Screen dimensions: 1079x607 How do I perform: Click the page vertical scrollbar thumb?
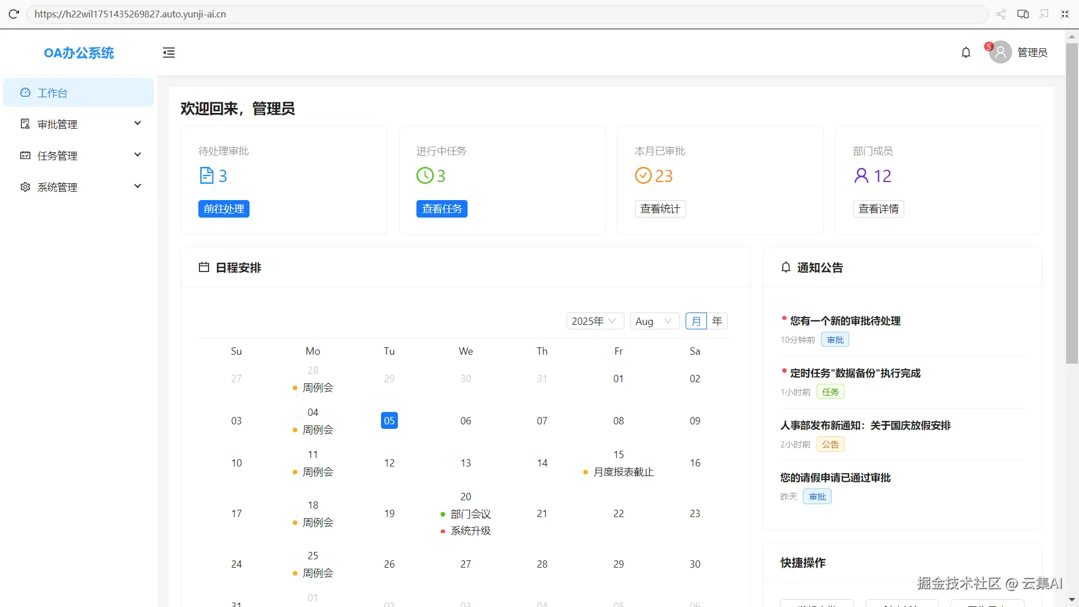(1072, 202)
